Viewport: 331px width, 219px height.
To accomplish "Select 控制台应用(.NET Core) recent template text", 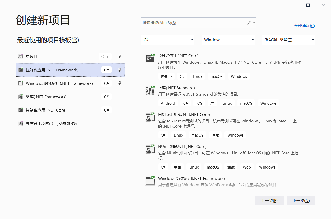I will click(x=46, y=110).
